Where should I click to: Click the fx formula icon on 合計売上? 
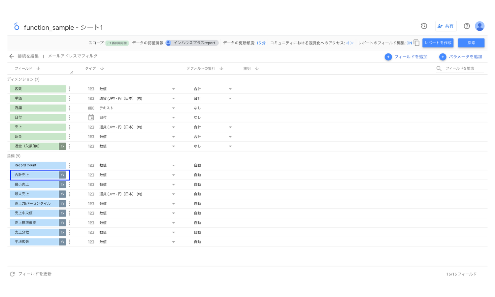(x=63, y=175)
